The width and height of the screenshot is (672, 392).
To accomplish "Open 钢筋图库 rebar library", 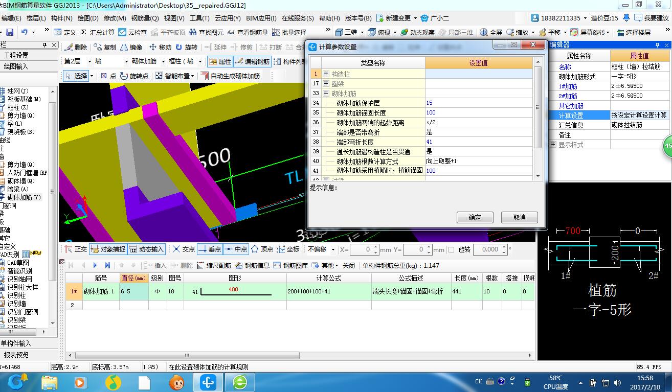I will 291,265.
